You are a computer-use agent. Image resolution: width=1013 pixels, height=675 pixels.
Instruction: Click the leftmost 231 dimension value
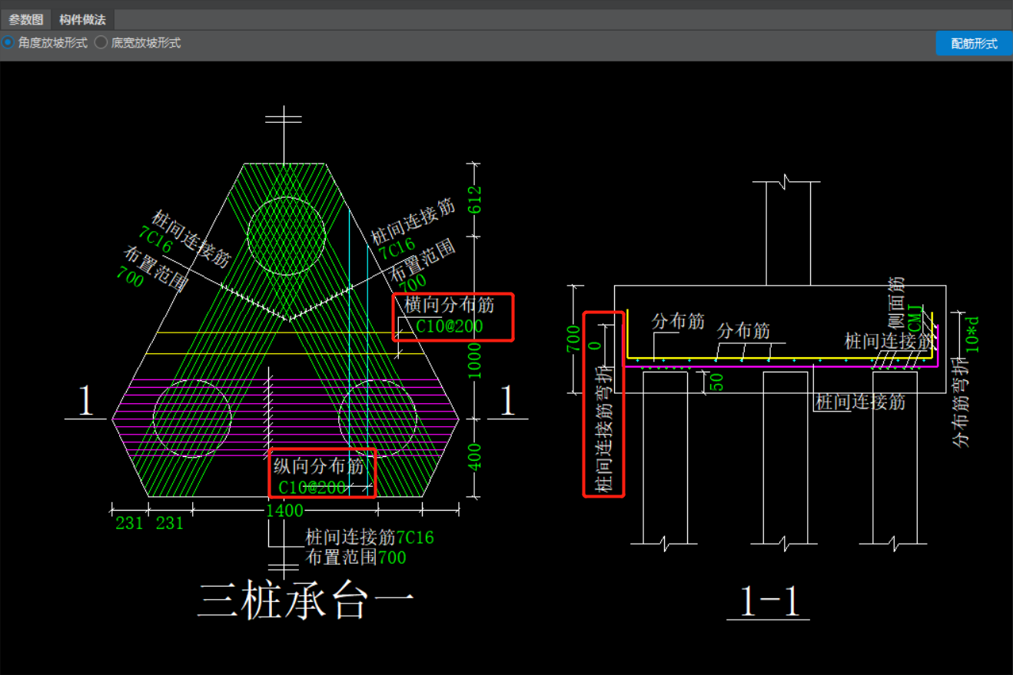coord(129,524)
